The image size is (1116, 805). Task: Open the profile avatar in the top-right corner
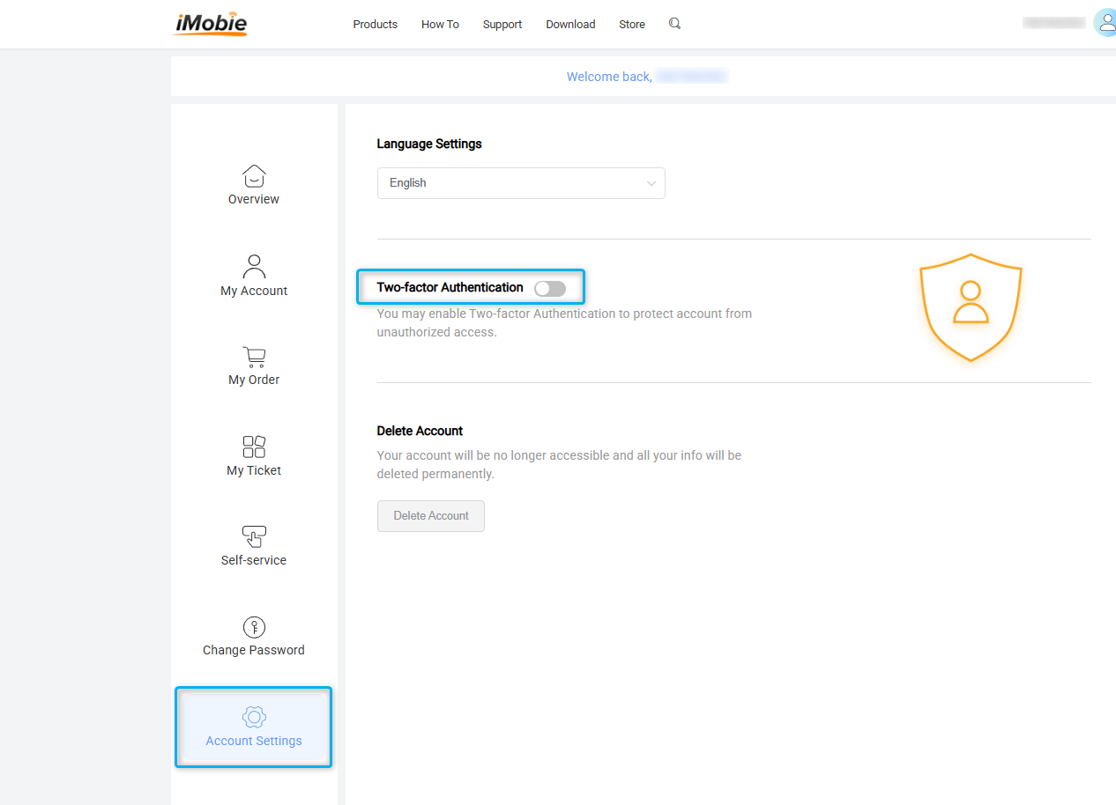point(1105,22)
